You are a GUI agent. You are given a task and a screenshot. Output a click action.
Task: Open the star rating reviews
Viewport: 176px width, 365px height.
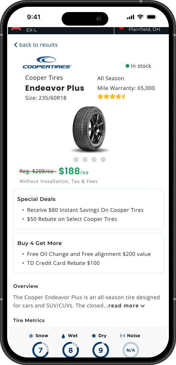click(x=111, y=96)
